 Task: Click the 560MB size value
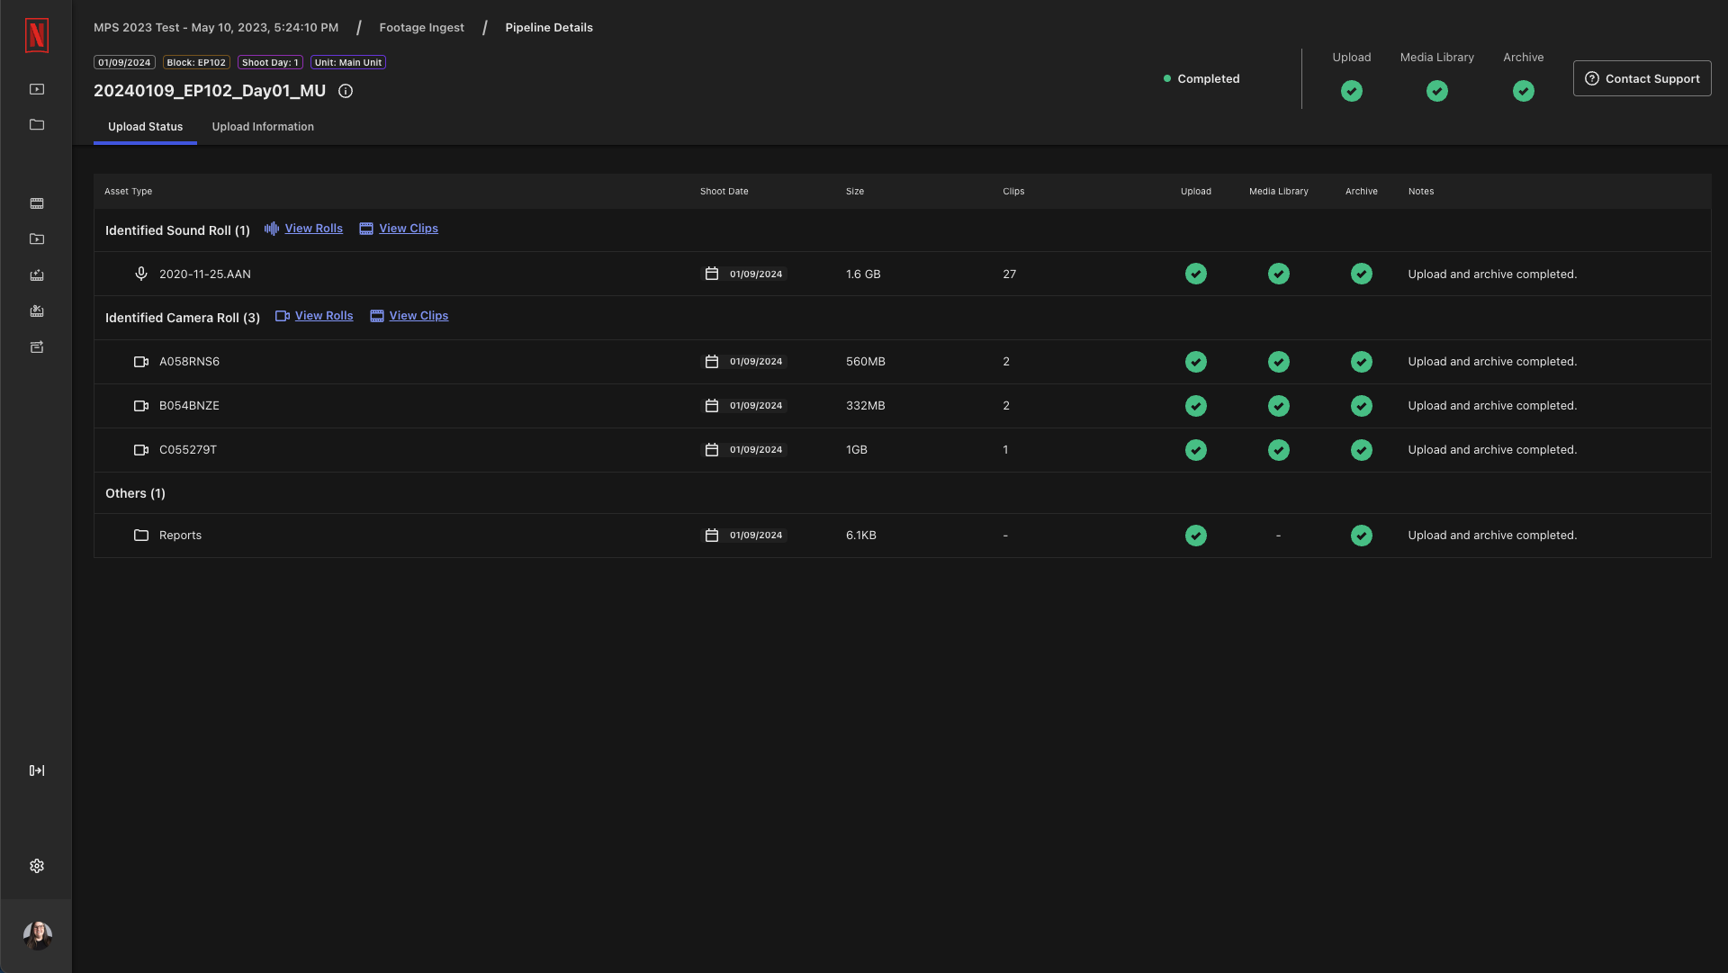[866, 362]
